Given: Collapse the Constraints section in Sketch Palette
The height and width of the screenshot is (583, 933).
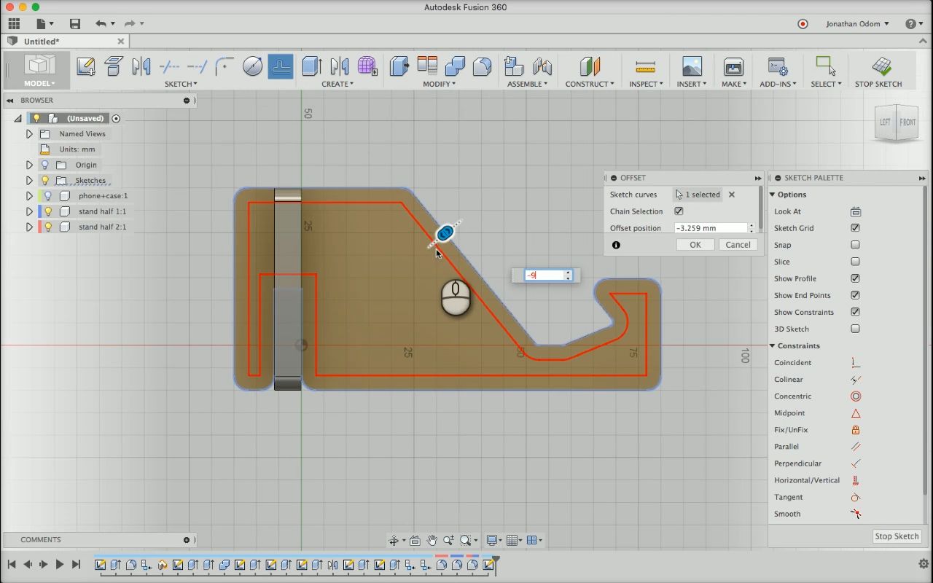Looking at the screenshot, I should pyautogui.click(x=773, y=346).
